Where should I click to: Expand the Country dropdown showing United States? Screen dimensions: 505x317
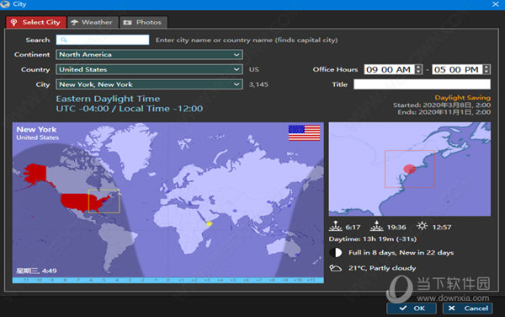click(149, 69)
